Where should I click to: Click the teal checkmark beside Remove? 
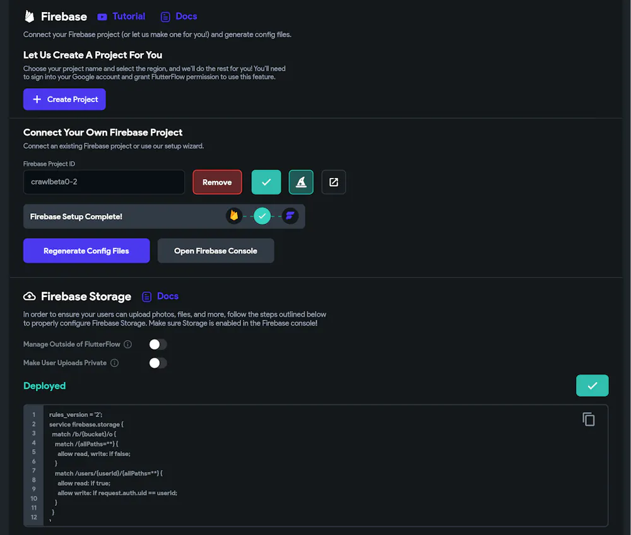pos(266,182)
